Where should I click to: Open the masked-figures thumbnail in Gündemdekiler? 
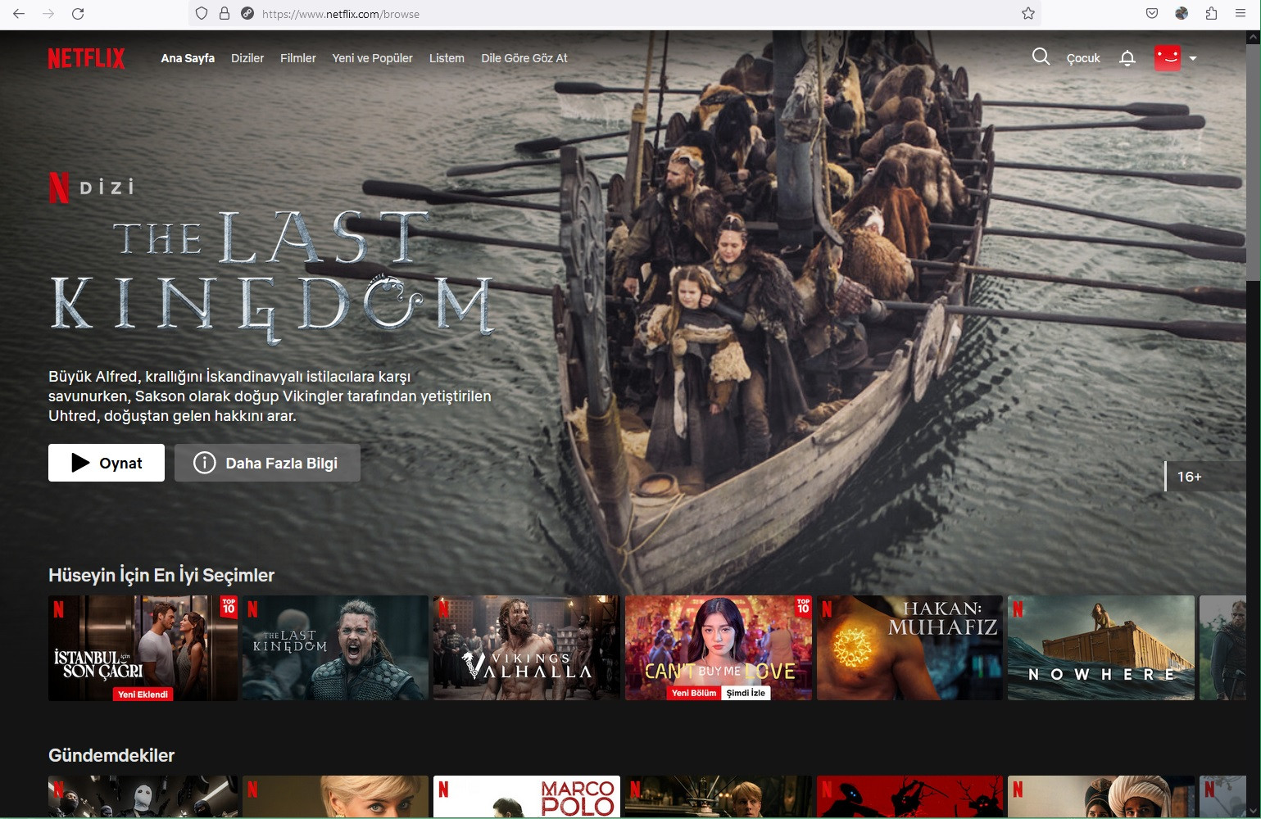143,797
